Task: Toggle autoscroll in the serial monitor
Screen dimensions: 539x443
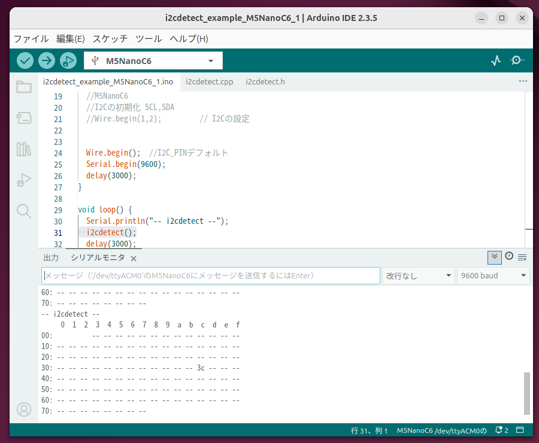Action: point(494,257)
